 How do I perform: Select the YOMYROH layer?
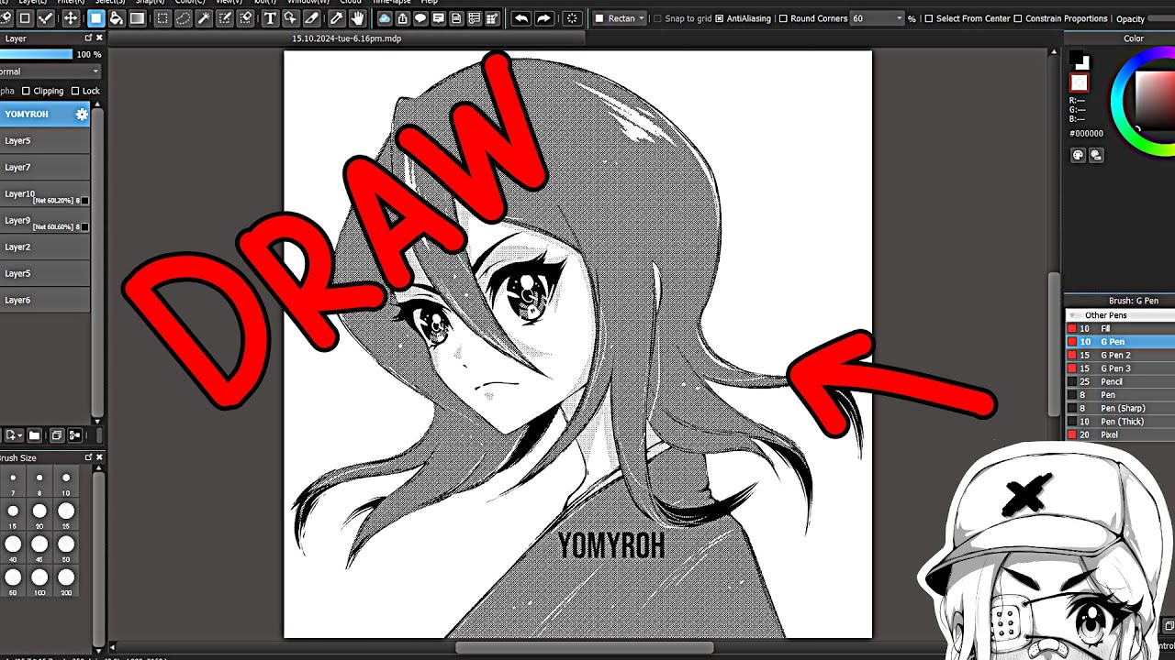pos(45,114)
